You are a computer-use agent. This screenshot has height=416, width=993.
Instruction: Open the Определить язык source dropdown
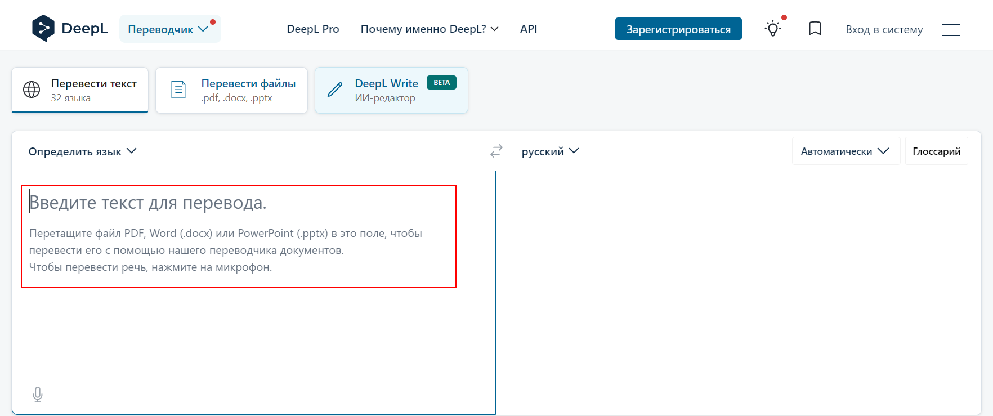point(82,151)
